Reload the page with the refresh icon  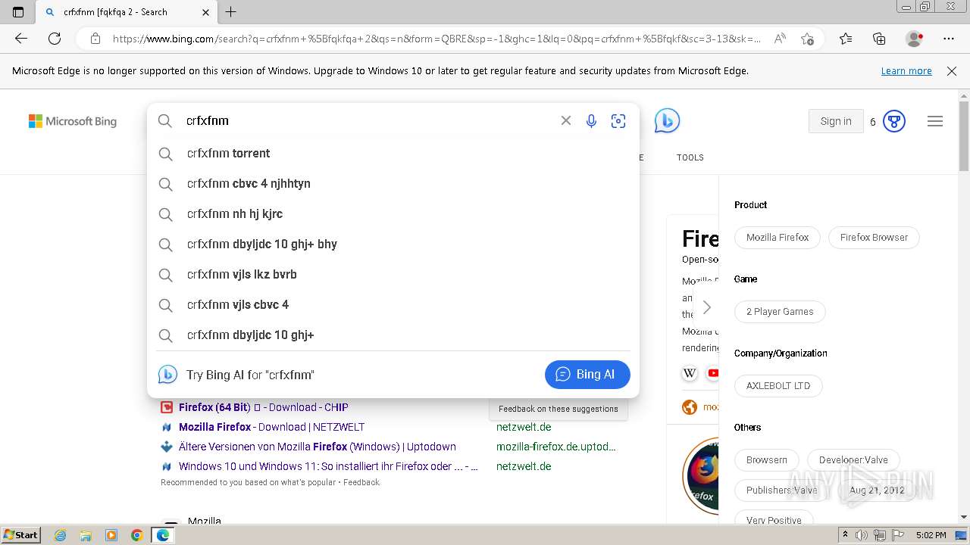pyautogui.click(x=55, y=39)
